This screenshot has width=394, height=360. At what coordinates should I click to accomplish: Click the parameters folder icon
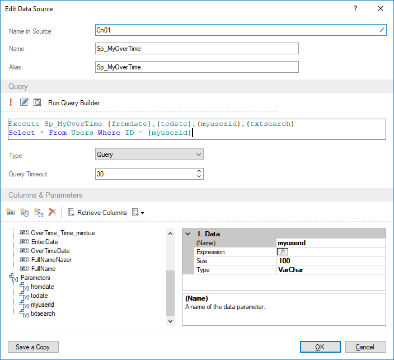pyautogui.click(x=13, y=278)
